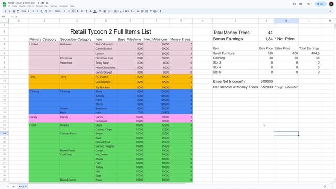Open vertical align dropdown
336x189 pixels.
coord(121,11)
